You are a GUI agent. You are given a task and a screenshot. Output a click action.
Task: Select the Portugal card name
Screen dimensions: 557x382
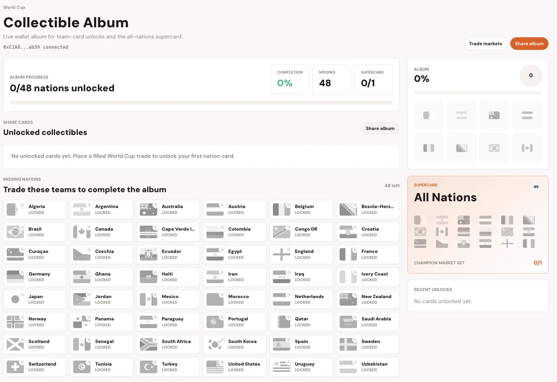click(x=238, y=319)
